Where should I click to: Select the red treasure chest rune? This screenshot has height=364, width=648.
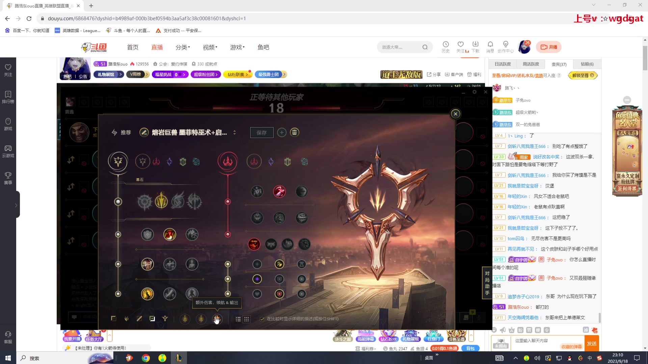(x=254, y=244)
